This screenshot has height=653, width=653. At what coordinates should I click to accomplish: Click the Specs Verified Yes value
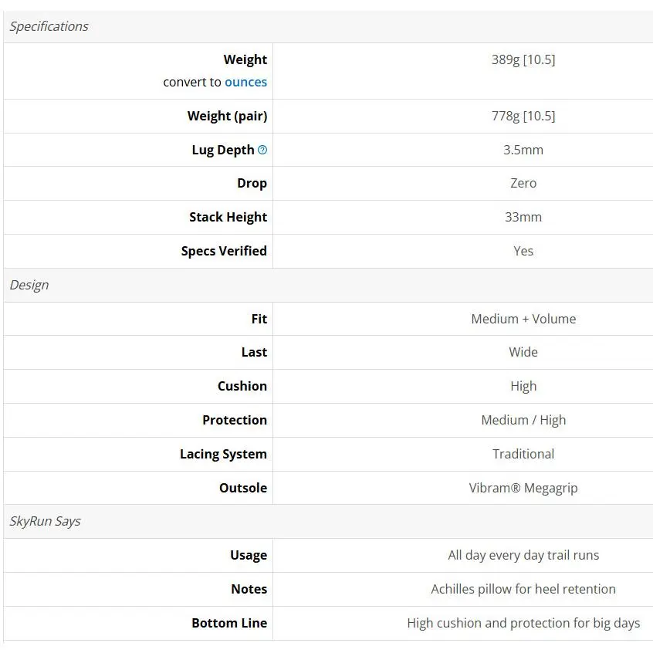click(523, 251)
